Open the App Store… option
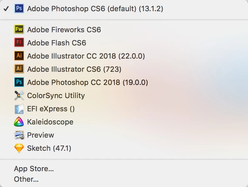This screenshot has height=187, width=248. tap(34, 169)
